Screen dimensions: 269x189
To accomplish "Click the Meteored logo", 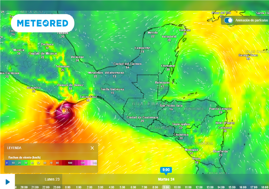I will pyautogui.click(x=43, y=23).
